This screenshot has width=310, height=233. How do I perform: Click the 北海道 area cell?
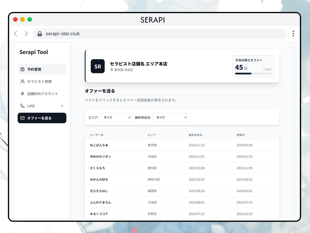coord(152,202)
